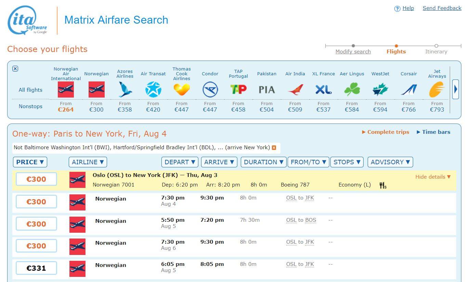Select the WestJet maple leaf logo

(380, 90)
